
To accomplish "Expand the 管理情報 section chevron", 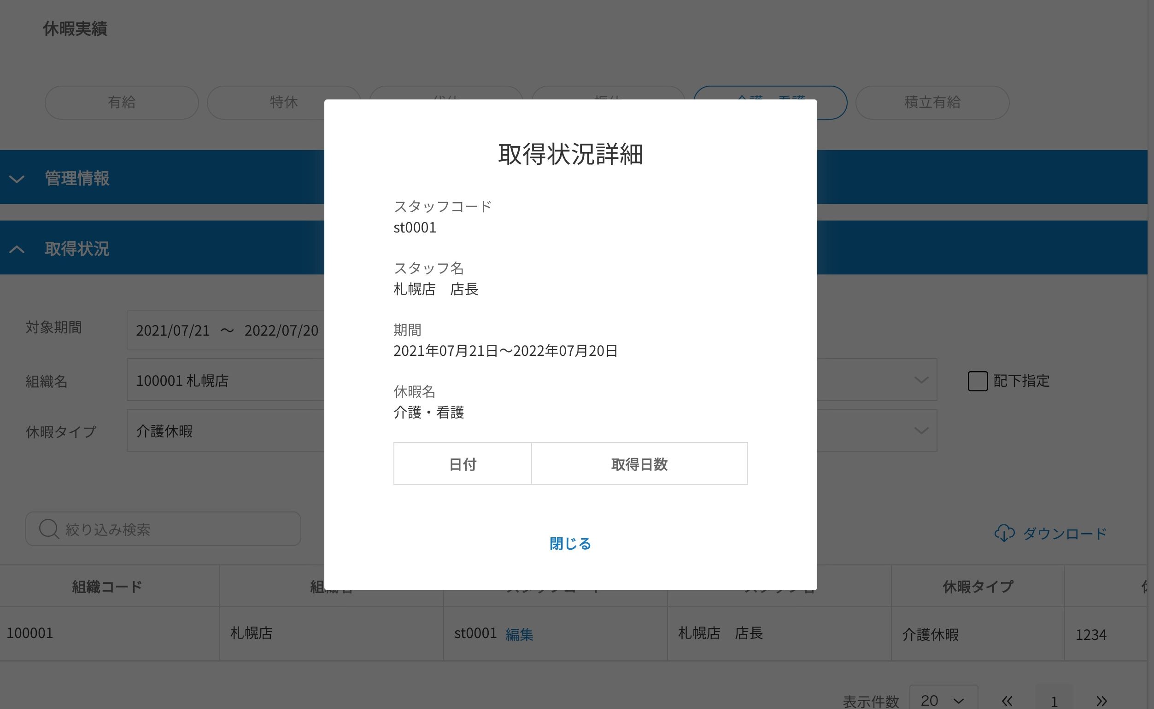I will [x=17, y=179].
